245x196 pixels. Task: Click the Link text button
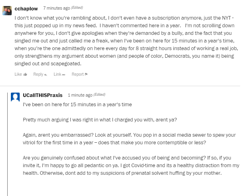coord(57,74)
